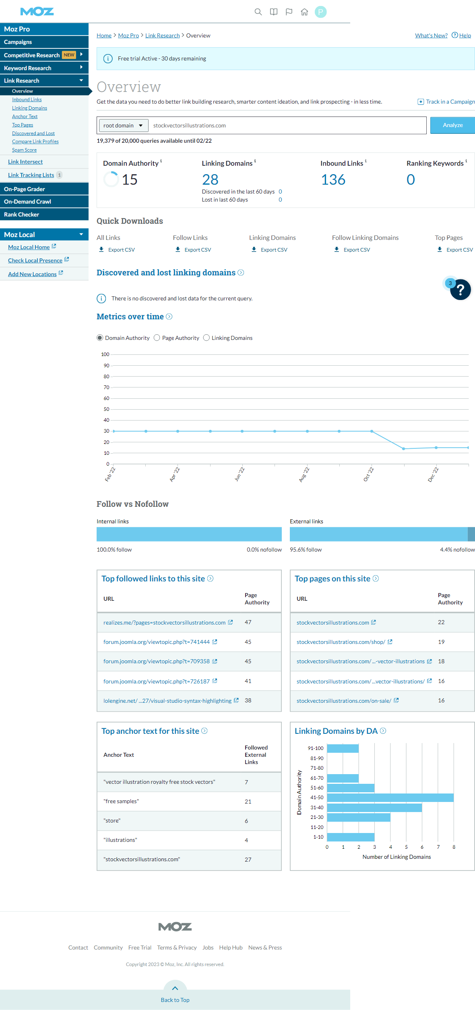Screen dimensions: 475x1010
Task: Click download icon under Follow Links
Action: click(x=178, y=250)
